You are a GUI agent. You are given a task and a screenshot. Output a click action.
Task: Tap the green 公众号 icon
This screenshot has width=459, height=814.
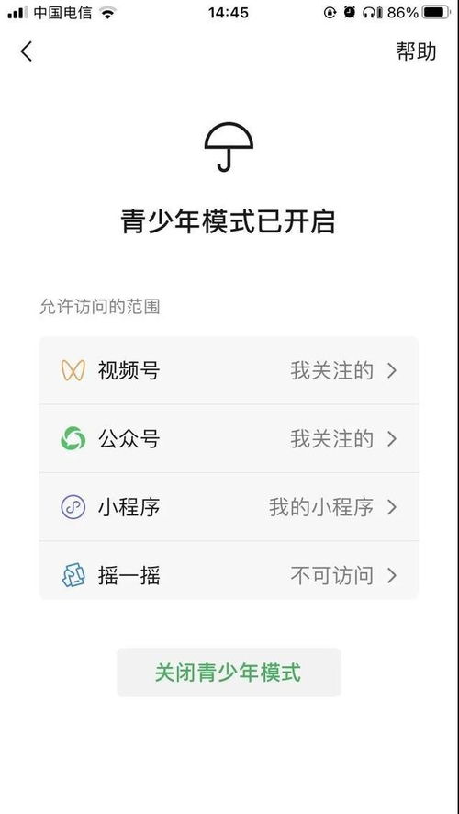[73, 438]
